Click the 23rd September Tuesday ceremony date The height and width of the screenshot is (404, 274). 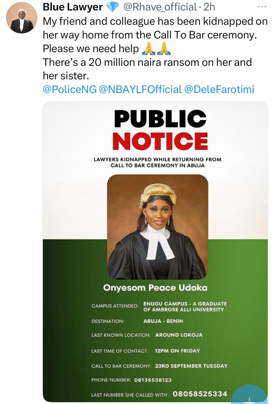[191, 365]
